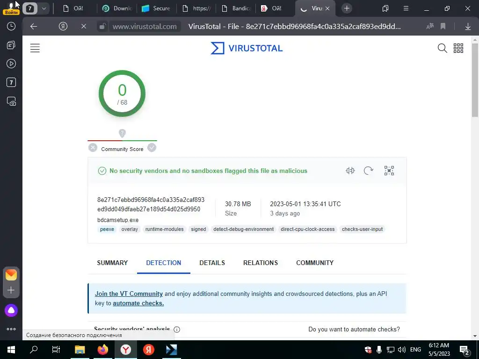Click the Community Score question mark marker

(122, 133)
